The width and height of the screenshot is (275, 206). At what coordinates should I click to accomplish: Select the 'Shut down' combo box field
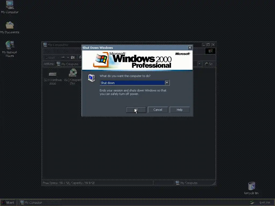(135, 83)
